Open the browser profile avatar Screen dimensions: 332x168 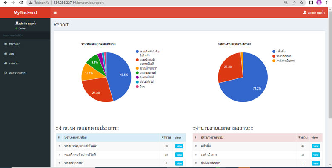point(319,3)
